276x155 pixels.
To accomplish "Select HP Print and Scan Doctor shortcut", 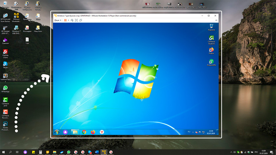I will point(5,18).
